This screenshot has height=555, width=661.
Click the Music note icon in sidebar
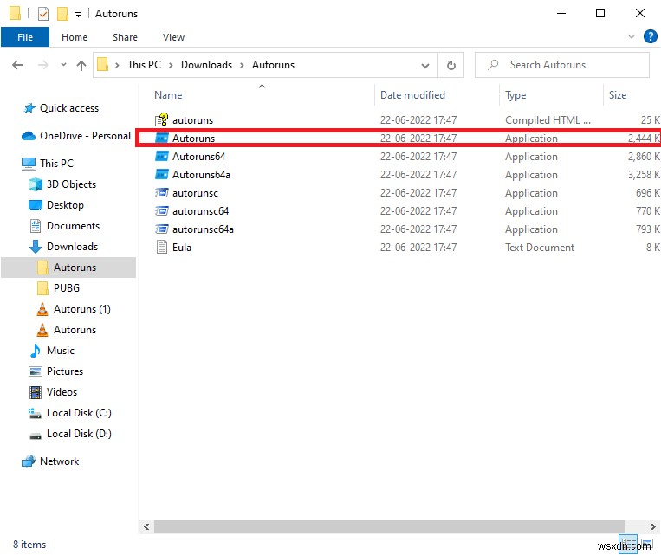[x=36, y=350]
